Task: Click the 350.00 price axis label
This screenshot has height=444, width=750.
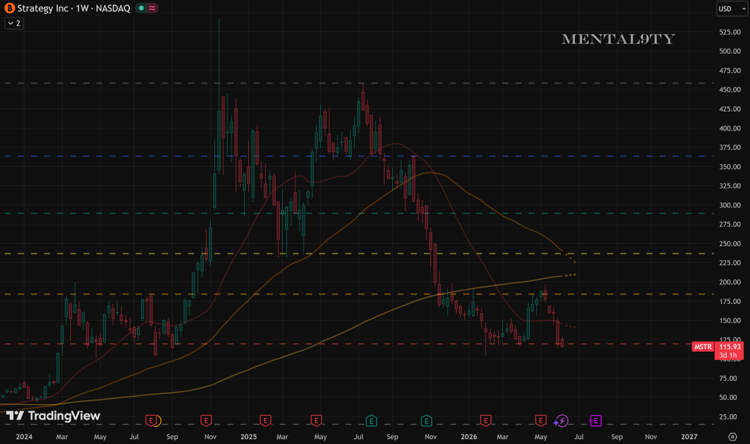Action: pyautogui.click(x=729, y=167)
